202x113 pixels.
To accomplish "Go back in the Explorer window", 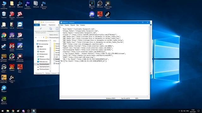I will (36, 38).
